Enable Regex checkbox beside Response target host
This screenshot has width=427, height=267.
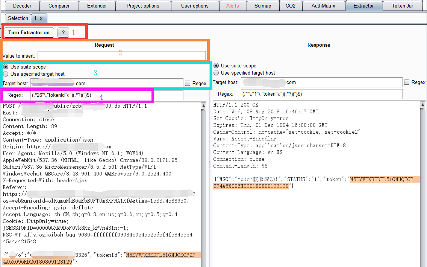407,82
